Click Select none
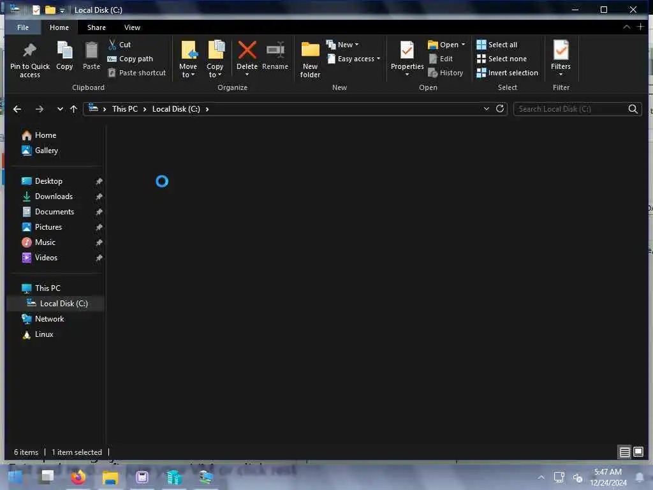 502,59
